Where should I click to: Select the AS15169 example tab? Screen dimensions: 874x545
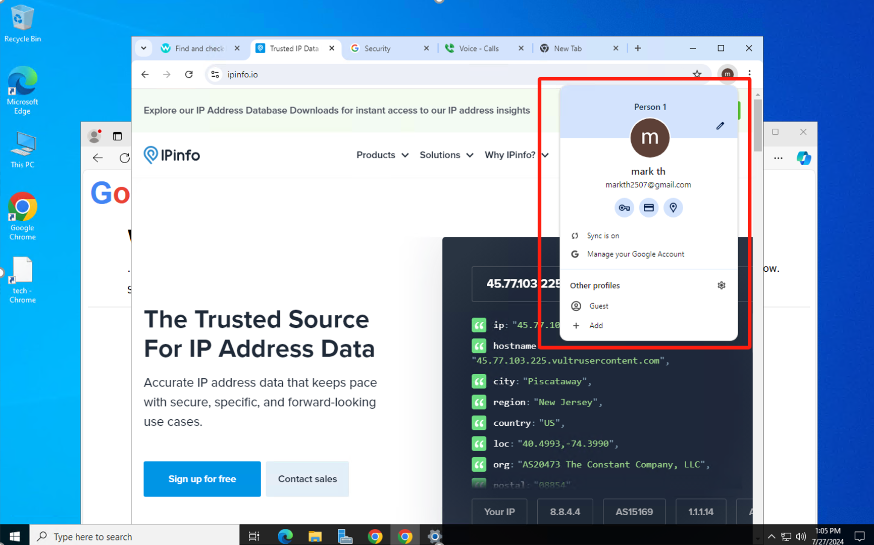(634, 512)
